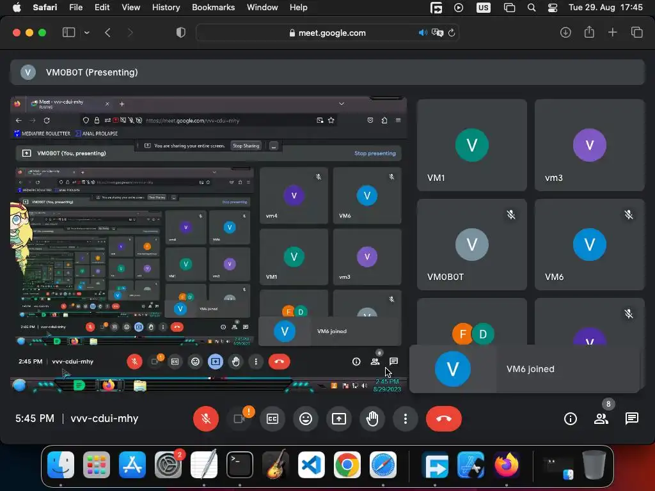Image resolution: width=655 pixels, height=491 pixels.
Task: Open the Trash in the Dock
Action: click(x=594, y=465)
